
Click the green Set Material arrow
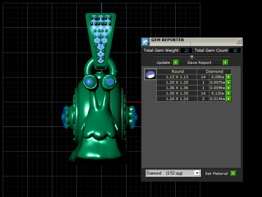tap(233, 173)
